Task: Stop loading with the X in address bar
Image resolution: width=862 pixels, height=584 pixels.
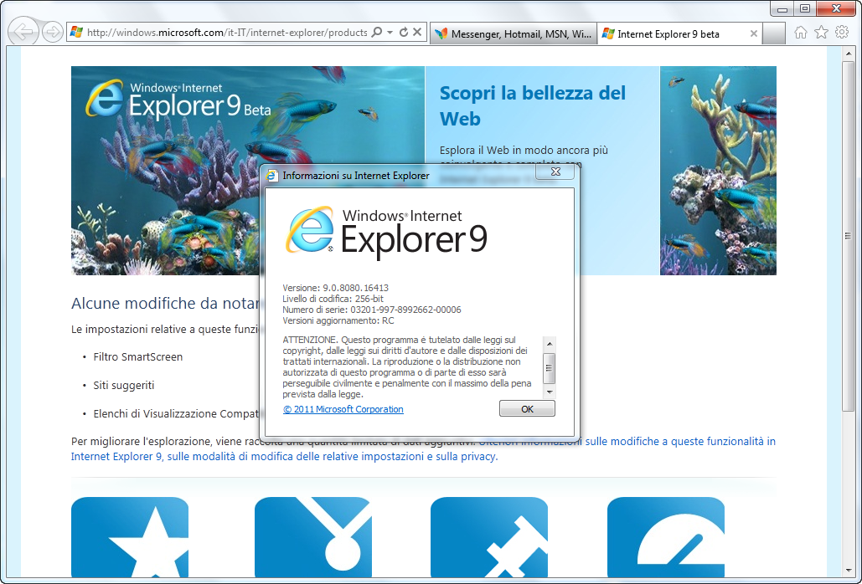Action: [x=417, y=33]
